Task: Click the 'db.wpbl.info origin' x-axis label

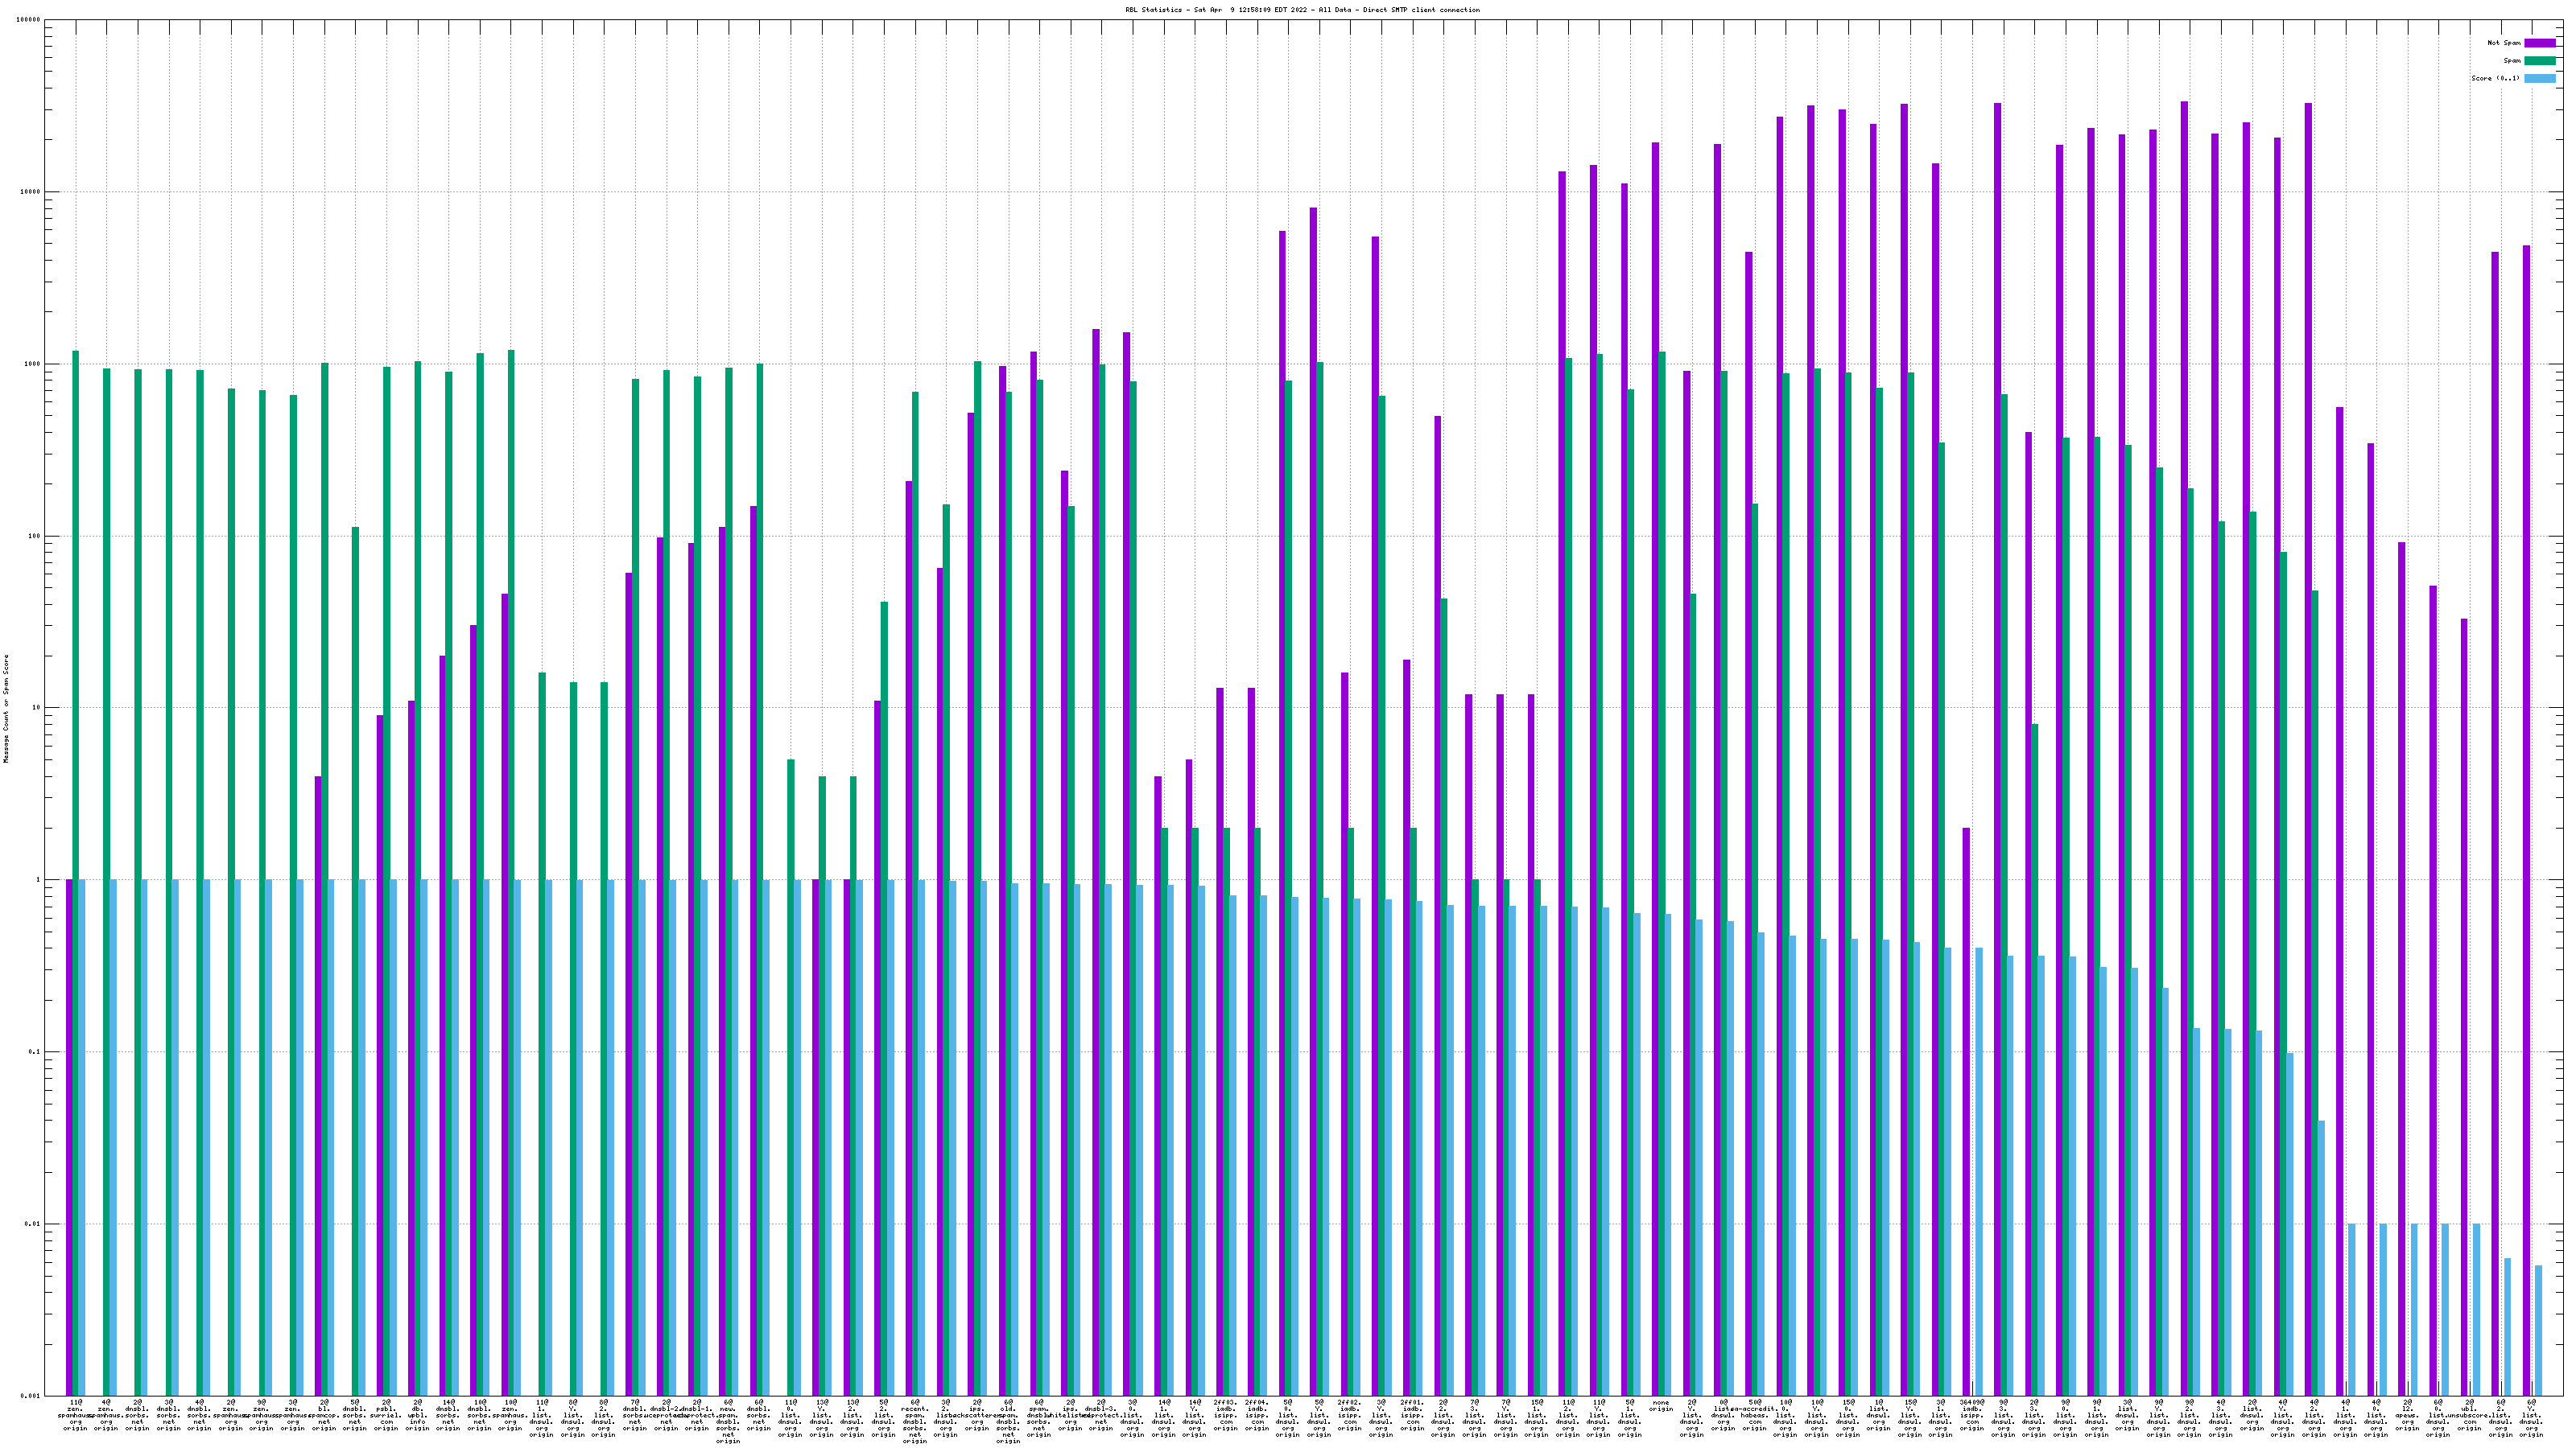Action: point(417,1415)
